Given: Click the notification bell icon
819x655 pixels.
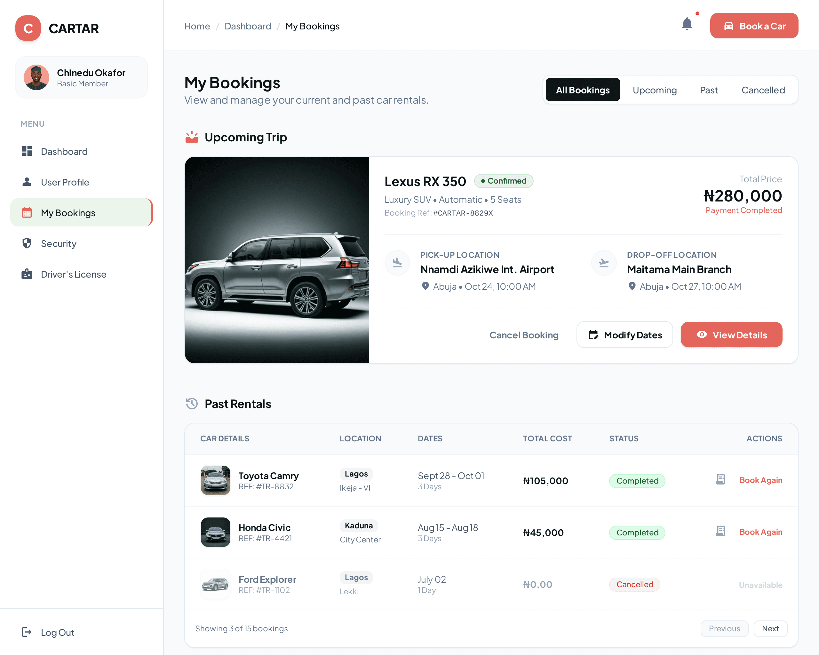Looking at the screenshot, I should point(687,24).
